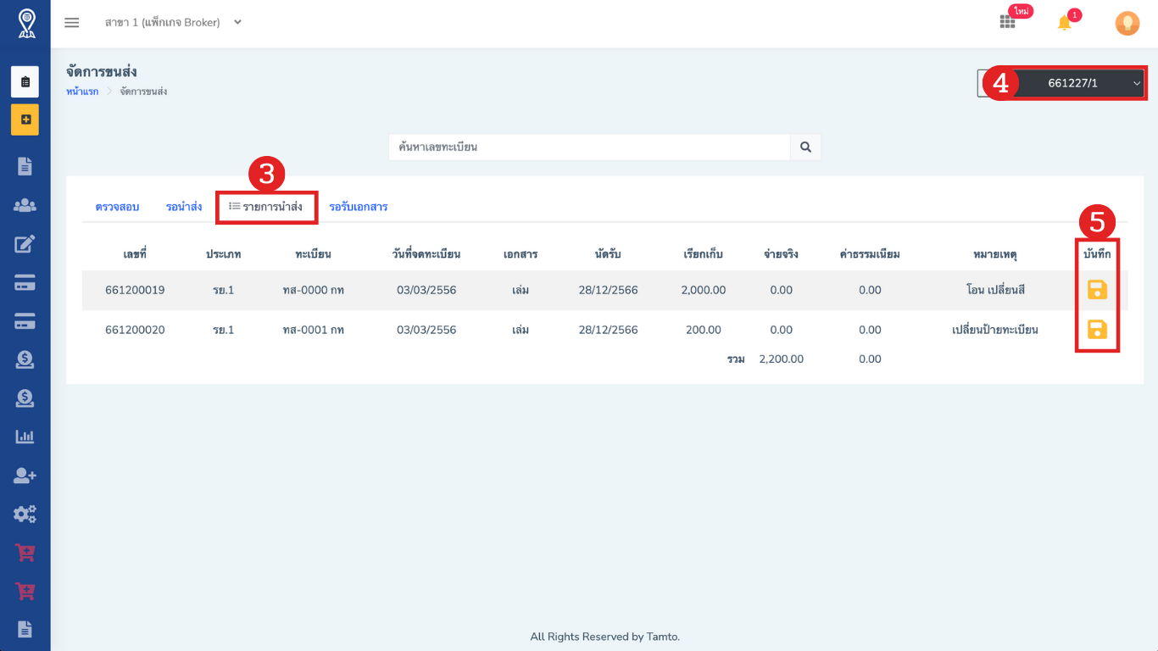Open the customers group sidebar icon
The width and height of the screenshot is (1158, 651).
point(25,205)
